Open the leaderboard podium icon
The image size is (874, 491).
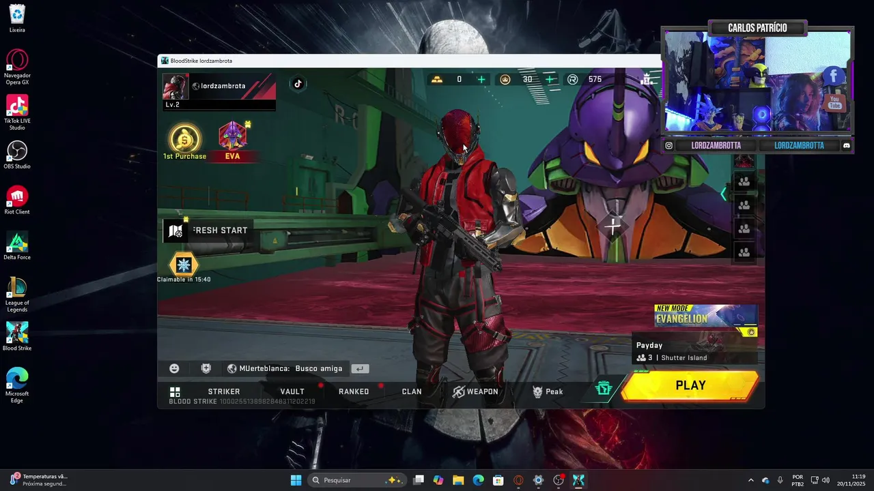pos(647,79)
